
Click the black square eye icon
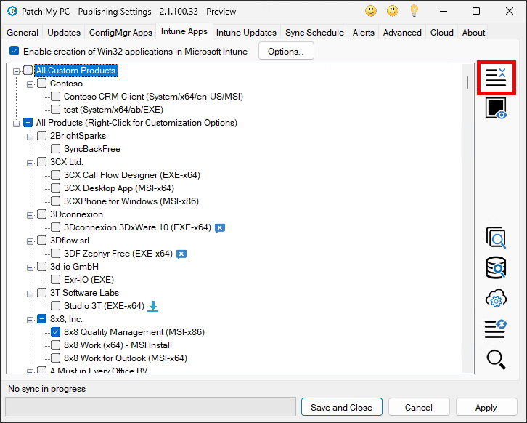(496, 109)
